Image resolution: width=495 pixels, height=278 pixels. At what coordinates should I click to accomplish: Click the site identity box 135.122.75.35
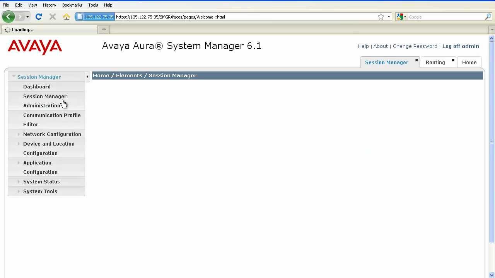[95, 17]
